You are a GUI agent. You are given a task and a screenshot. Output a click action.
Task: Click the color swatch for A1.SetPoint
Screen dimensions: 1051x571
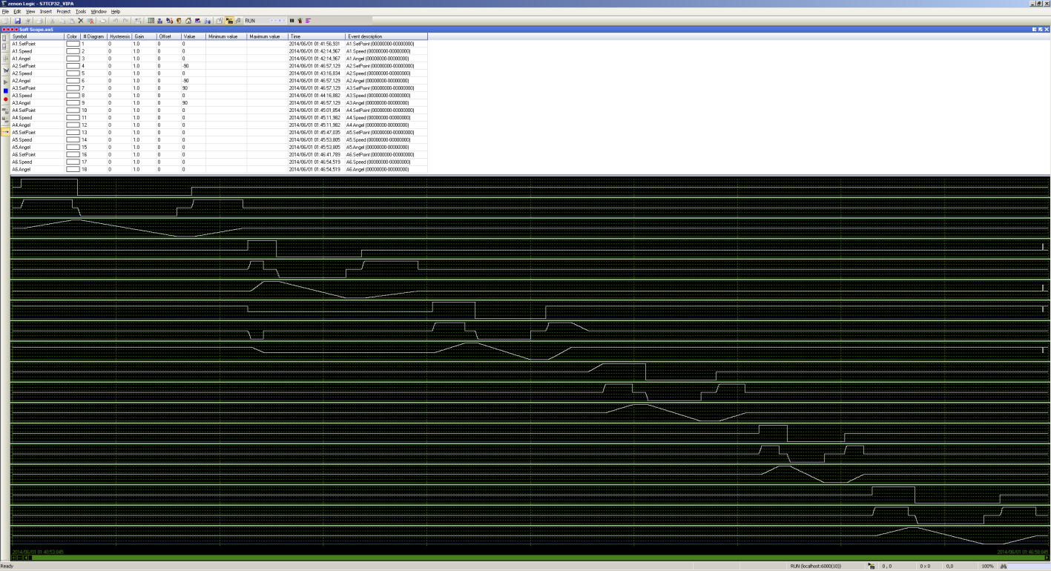[x=73, y=44]
